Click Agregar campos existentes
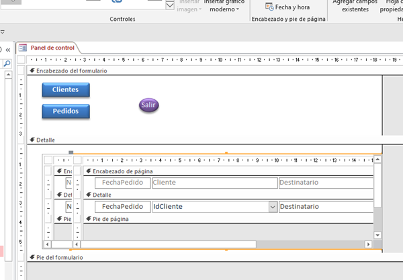The width and height of the screenshot is (403, 280). pos(355,6)
